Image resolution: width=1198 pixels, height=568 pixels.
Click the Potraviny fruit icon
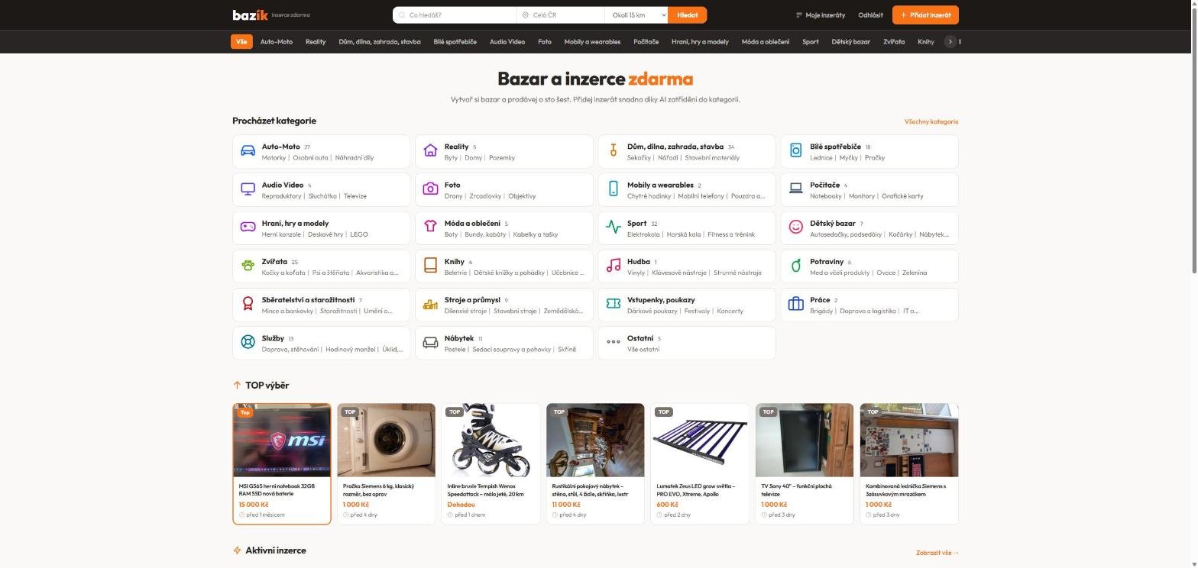795,266
